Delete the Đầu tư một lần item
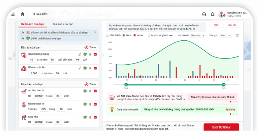This screenshot has height=137, width=259. tap(91, 68)
